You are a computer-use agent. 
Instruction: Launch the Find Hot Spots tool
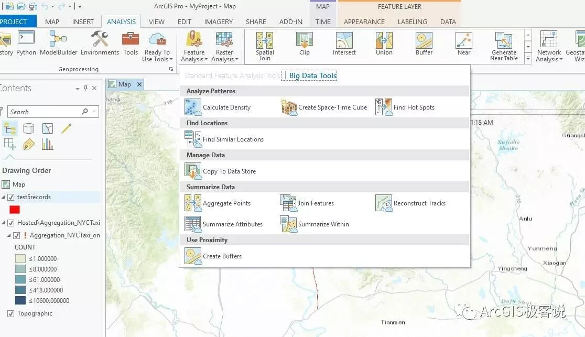pyautogui.click(x=405, y=107)
